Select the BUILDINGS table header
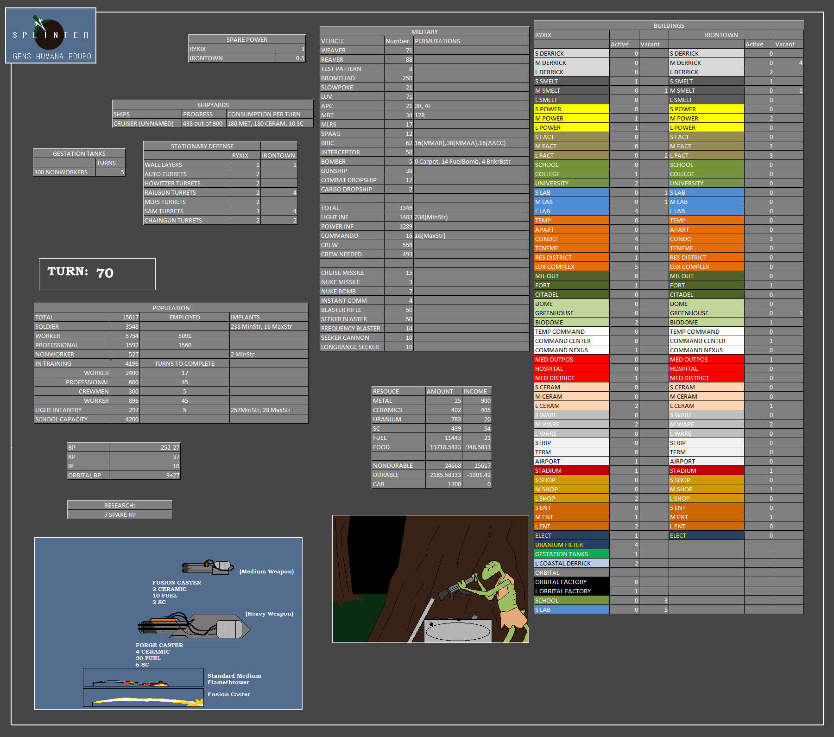This screenshot has height=737, width=834. [669, 25]
